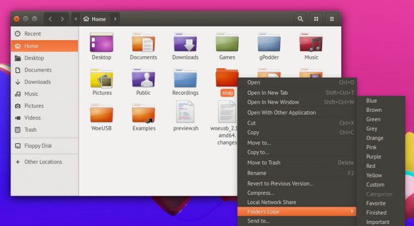Viewport: 414px width, 226px height.
Task: Open Music in sidebar
Action: [x=44, y=94]
